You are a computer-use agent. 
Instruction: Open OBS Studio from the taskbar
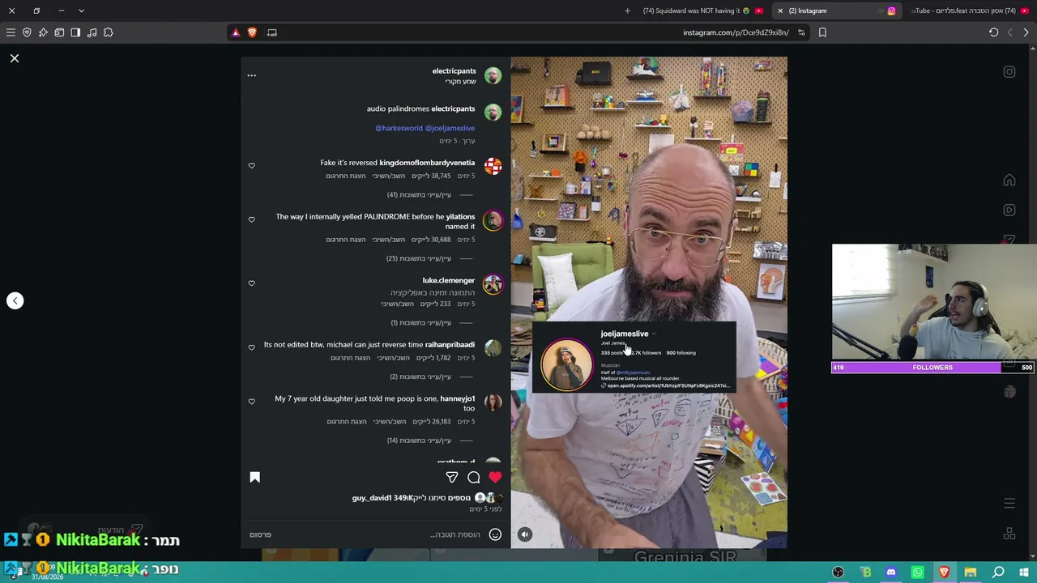click(x=839, y=572)
